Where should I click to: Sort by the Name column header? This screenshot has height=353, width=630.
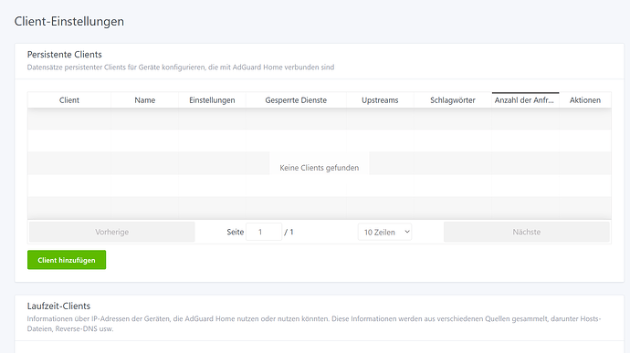click(144, 100)
